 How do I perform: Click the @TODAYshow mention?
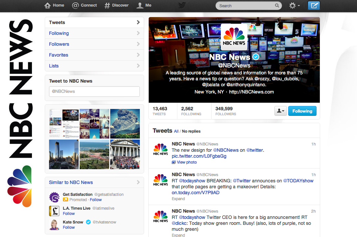point(298,181)
